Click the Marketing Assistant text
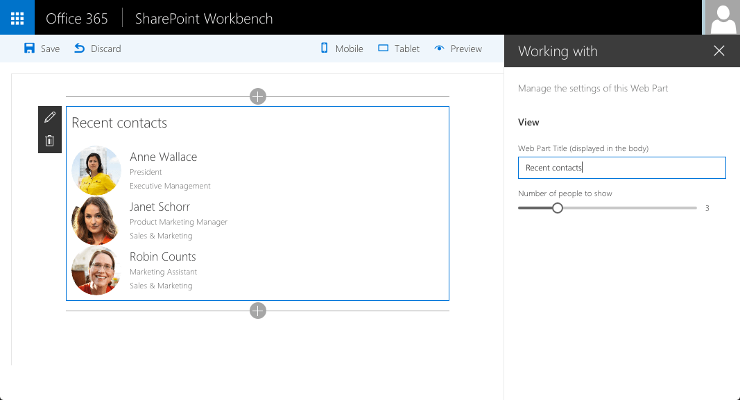This screenshot has height=400, width=740. pos(163,272)
